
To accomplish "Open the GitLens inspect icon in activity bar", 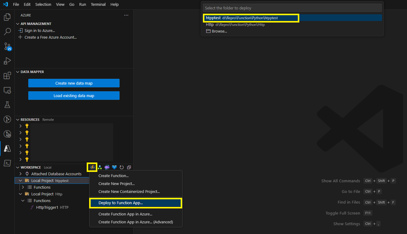I will click(x=7, y=134).
